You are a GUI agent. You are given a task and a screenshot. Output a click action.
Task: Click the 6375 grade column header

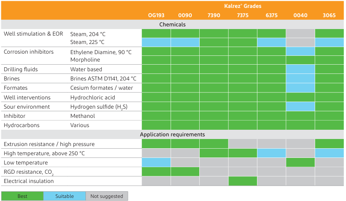[272, 15]
